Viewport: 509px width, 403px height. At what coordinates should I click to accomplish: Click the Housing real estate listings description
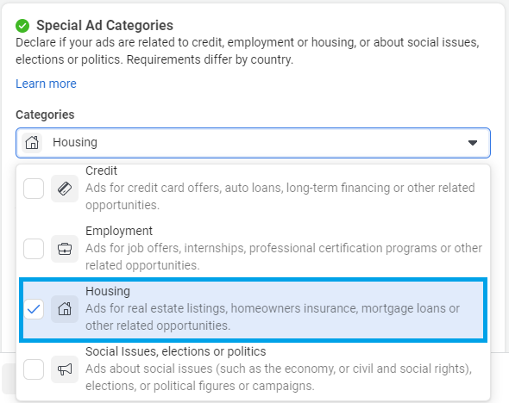coord(273,317)
